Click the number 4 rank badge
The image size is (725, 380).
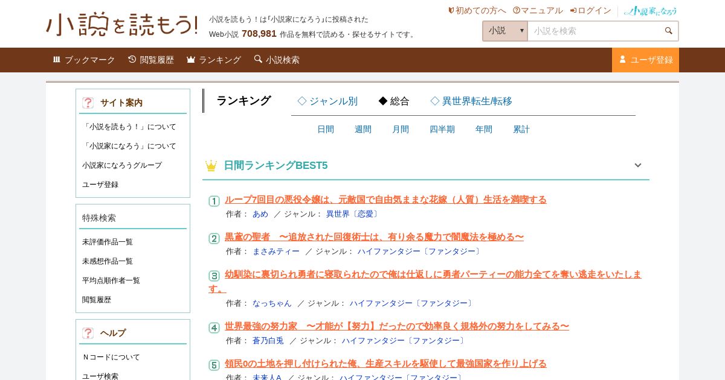pos(214,328)
